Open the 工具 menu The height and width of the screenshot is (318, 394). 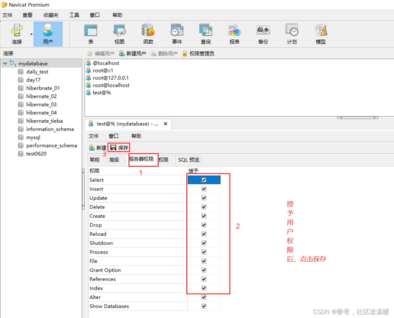click(x=74, y=15)
